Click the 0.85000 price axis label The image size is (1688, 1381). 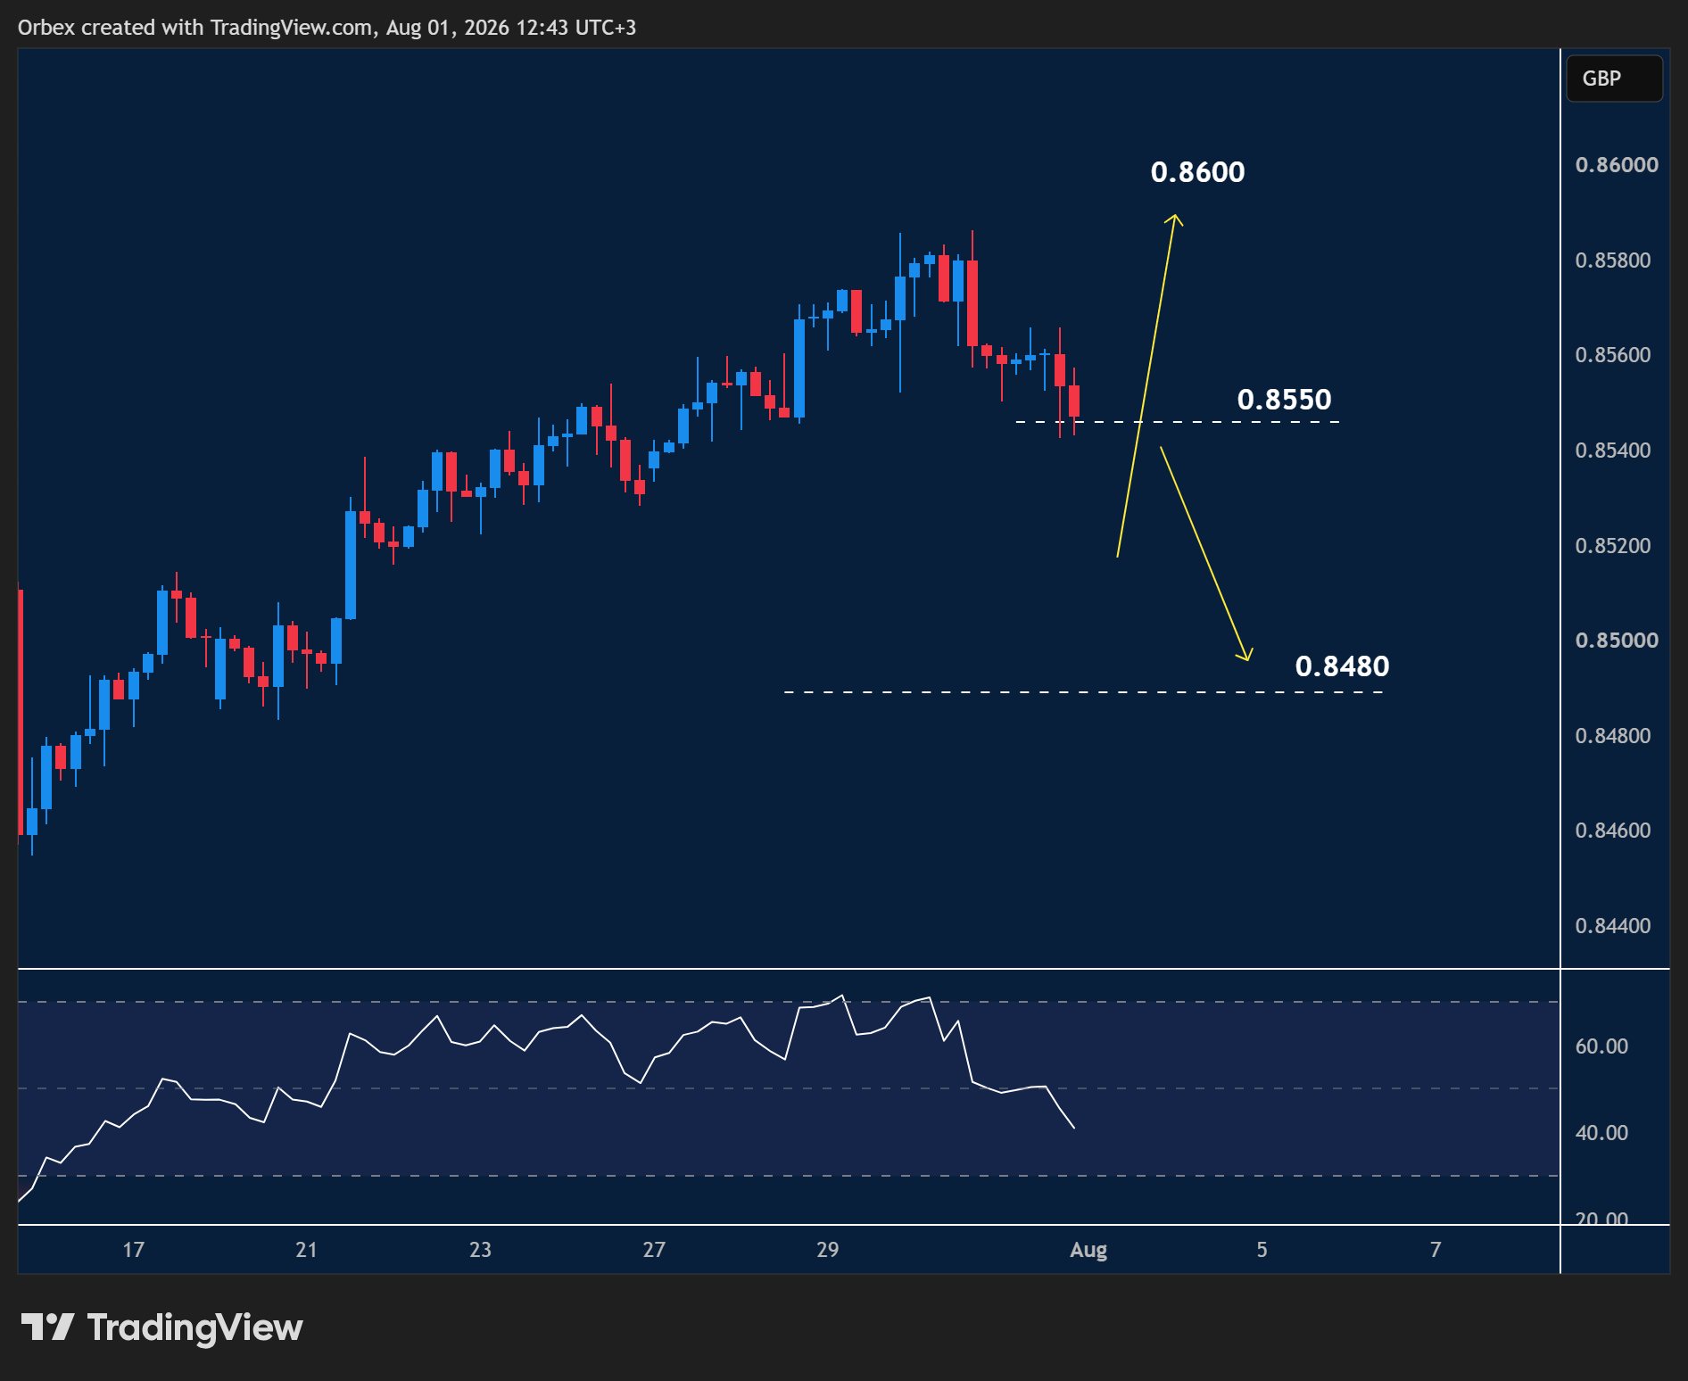(x=1617, y=641)
